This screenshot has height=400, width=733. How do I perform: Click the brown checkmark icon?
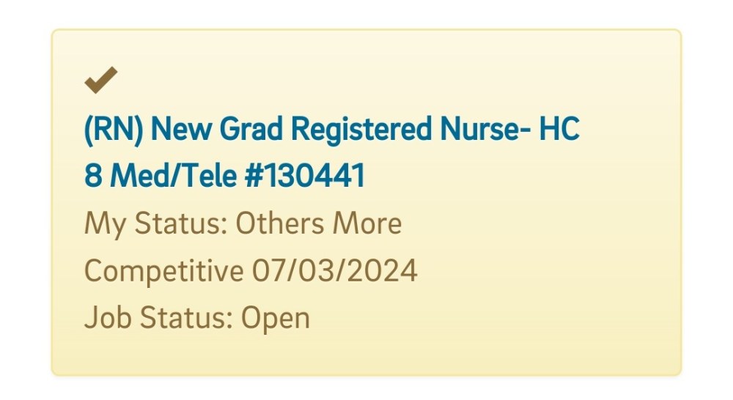point(101,80)
